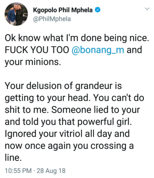The width and height of the screenshot is (154, 178).
Task: Click the 'your minions.' line
Action: 33,62
